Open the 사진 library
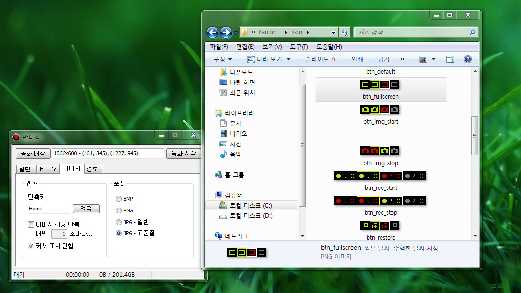Viewport: 521px width, 293px height. point(231,144)
